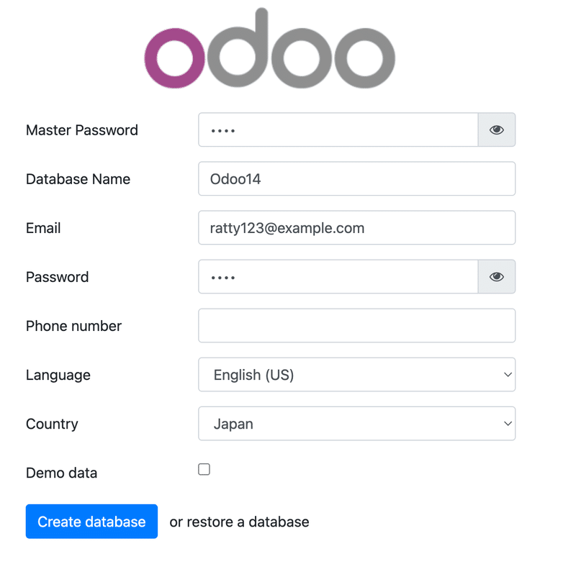This screenshot has height=564, width=576.
Task: Focus the user Password input field
Action: 338,277
